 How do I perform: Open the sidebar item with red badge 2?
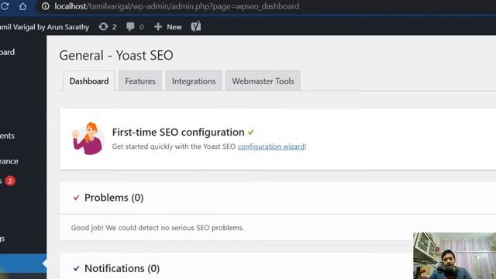pos(8,181)
